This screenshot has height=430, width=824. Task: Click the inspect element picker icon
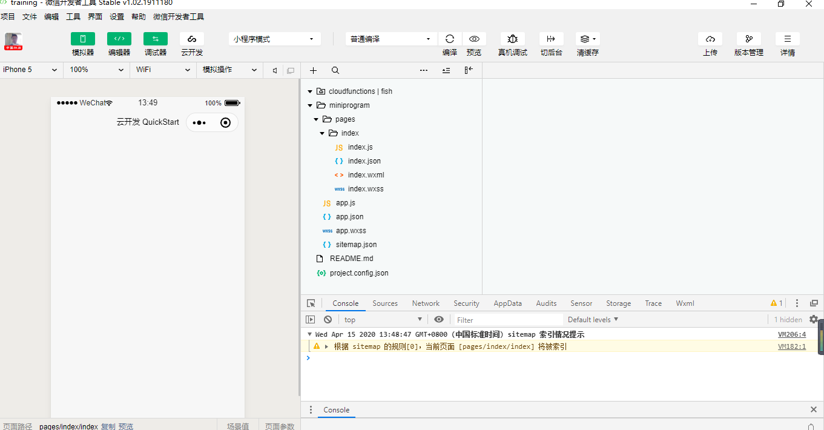coord(311,303)
